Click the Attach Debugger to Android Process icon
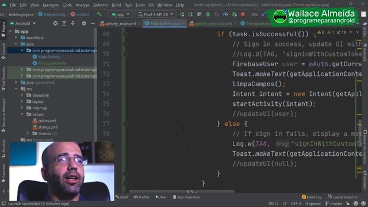This screenshot has height=207, width=368. (x=234, y=14)
